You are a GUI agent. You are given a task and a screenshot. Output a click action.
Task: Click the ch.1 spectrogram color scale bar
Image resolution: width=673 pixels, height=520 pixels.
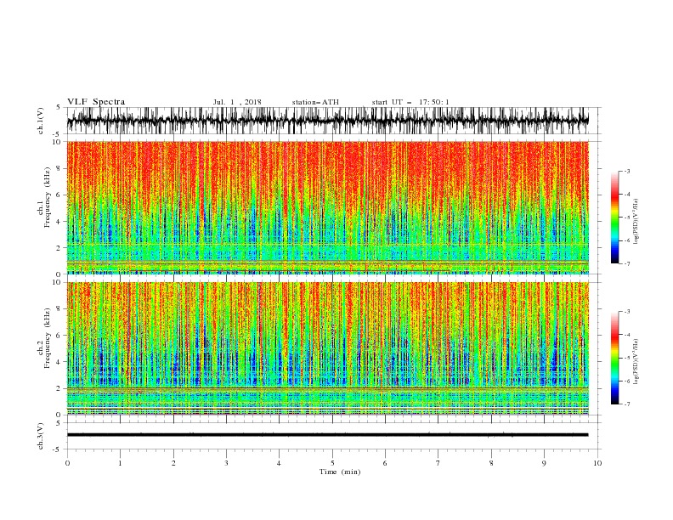614,218
